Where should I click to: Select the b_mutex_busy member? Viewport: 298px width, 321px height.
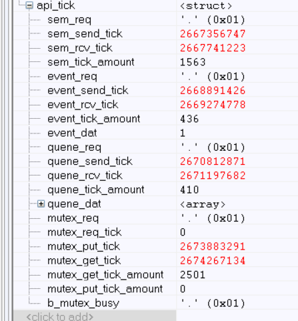point(83,303)
